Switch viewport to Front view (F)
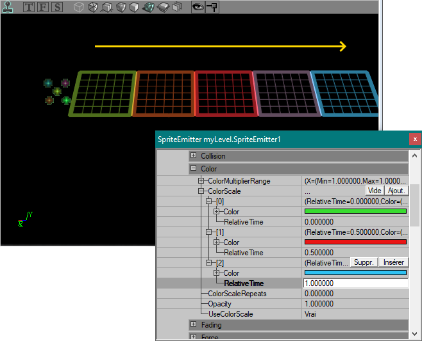 click(43, 7)
